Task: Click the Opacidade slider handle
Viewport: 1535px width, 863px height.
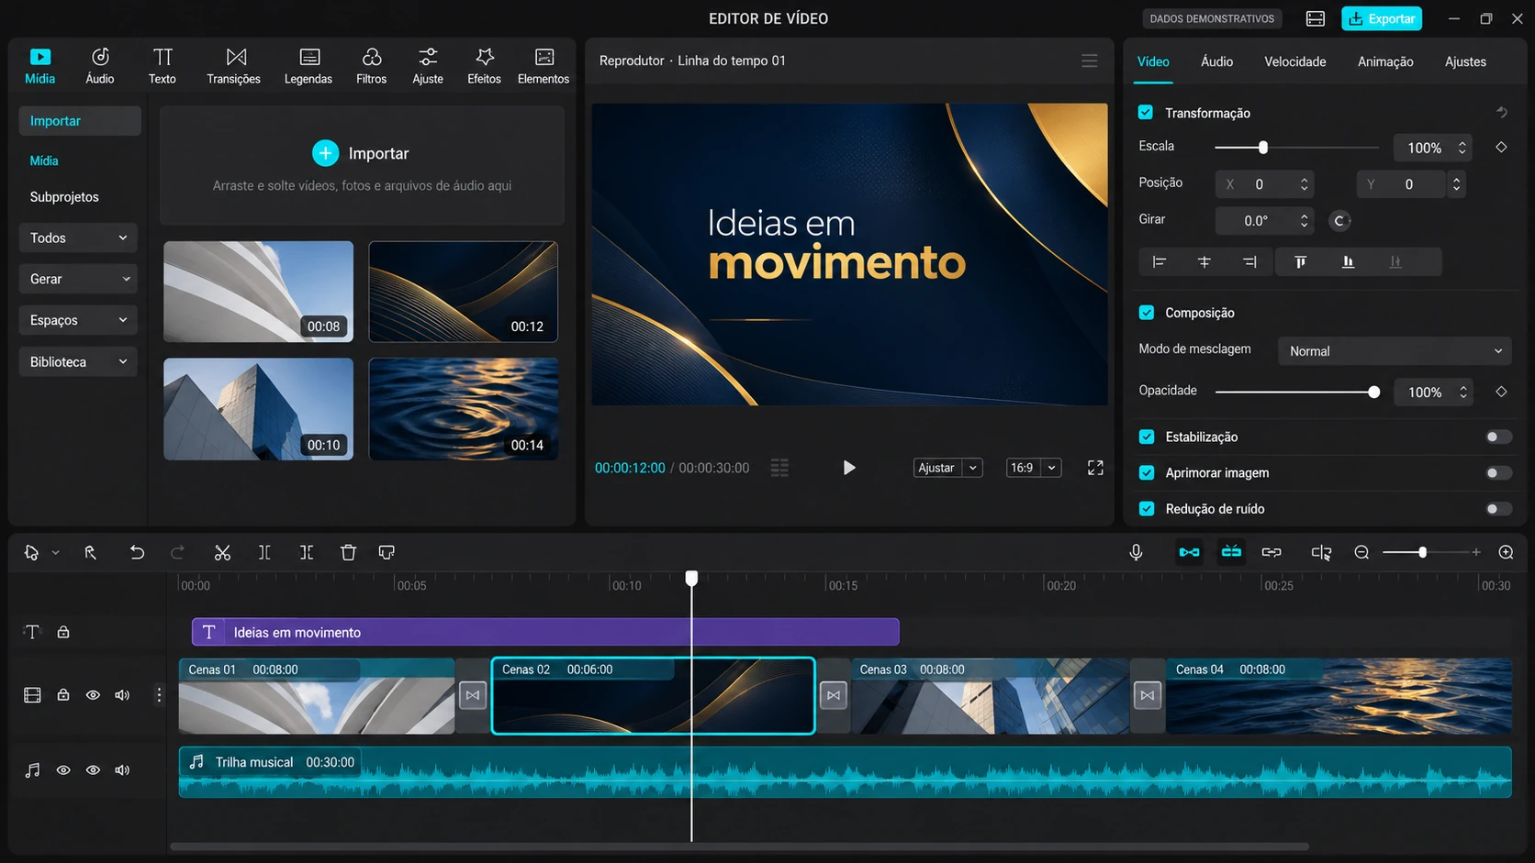Action: coord(1373,392)
